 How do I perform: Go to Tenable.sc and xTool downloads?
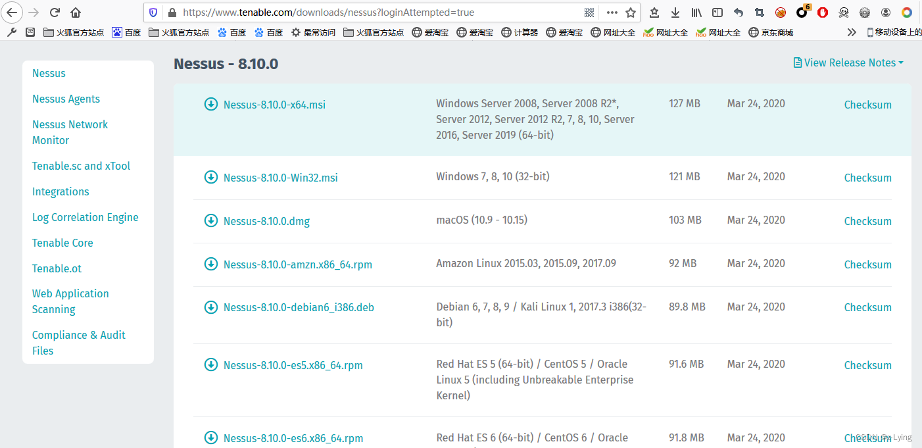tap(81, 166)
